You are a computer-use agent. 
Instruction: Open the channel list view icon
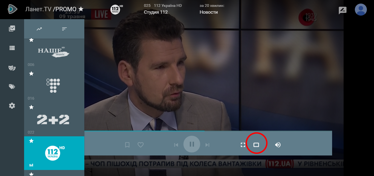pos(12,48)
